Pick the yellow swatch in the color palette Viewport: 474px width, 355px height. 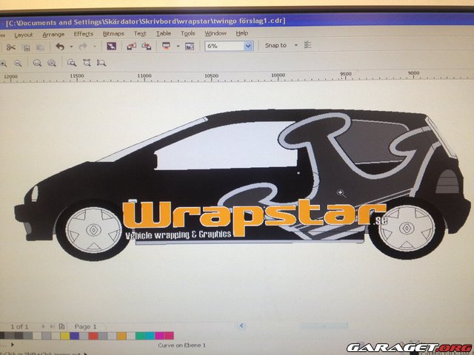(x=64, y=336)
